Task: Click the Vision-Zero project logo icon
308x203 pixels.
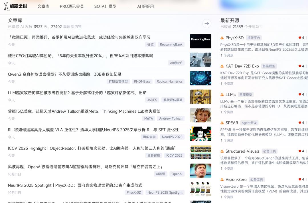Action: tap(222, 180)
